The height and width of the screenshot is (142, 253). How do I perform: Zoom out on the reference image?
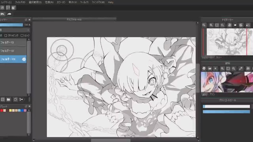[234, 69]
